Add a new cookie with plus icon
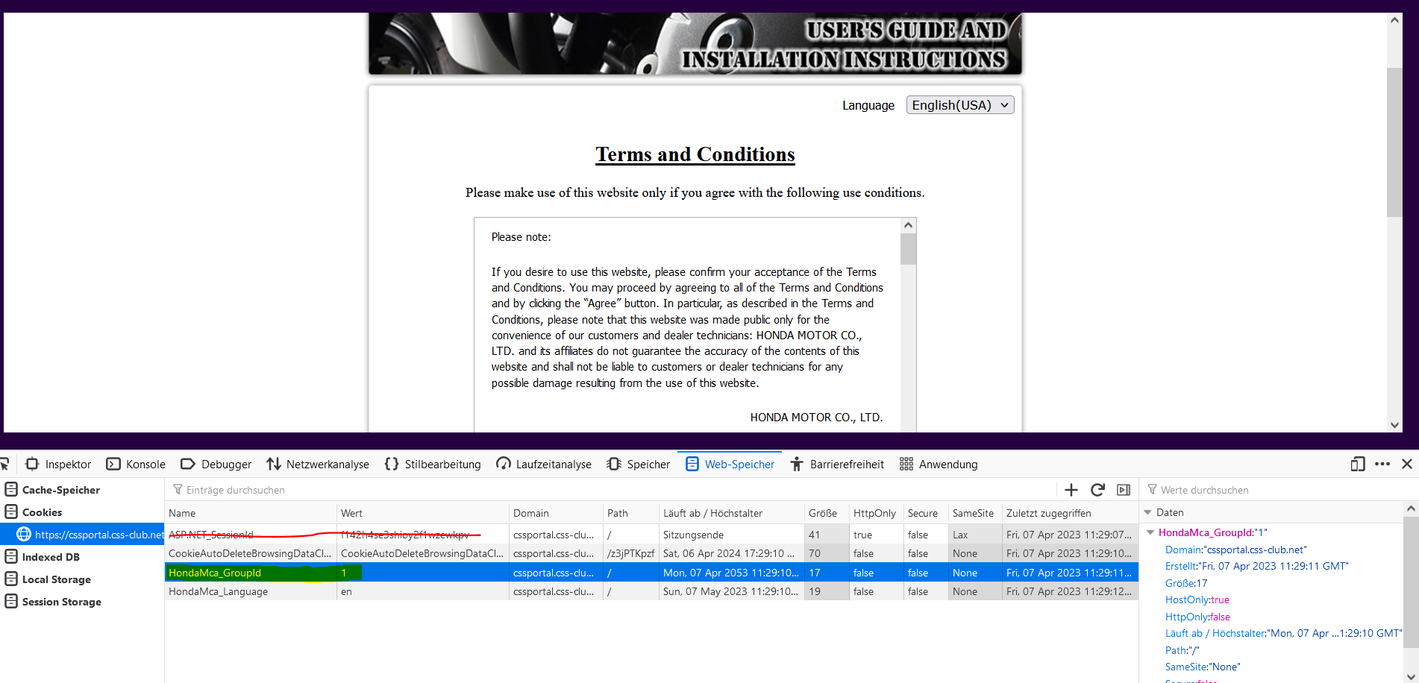 coord(1071,490)
